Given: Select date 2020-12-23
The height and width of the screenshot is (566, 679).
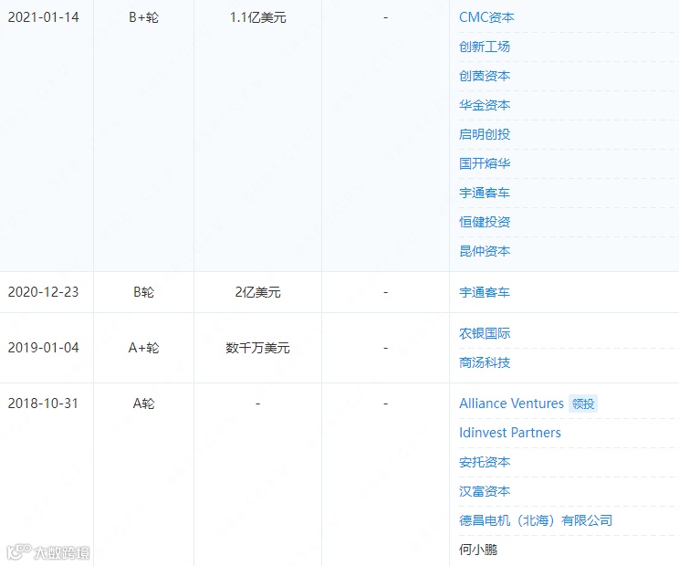Looking at the screenshot, I should (x=43, y=292).
